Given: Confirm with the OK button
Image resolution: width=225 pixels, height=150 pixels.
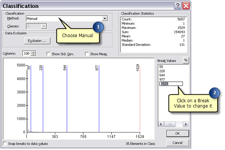Looking at the screenshot, I should tap(178, 133).
